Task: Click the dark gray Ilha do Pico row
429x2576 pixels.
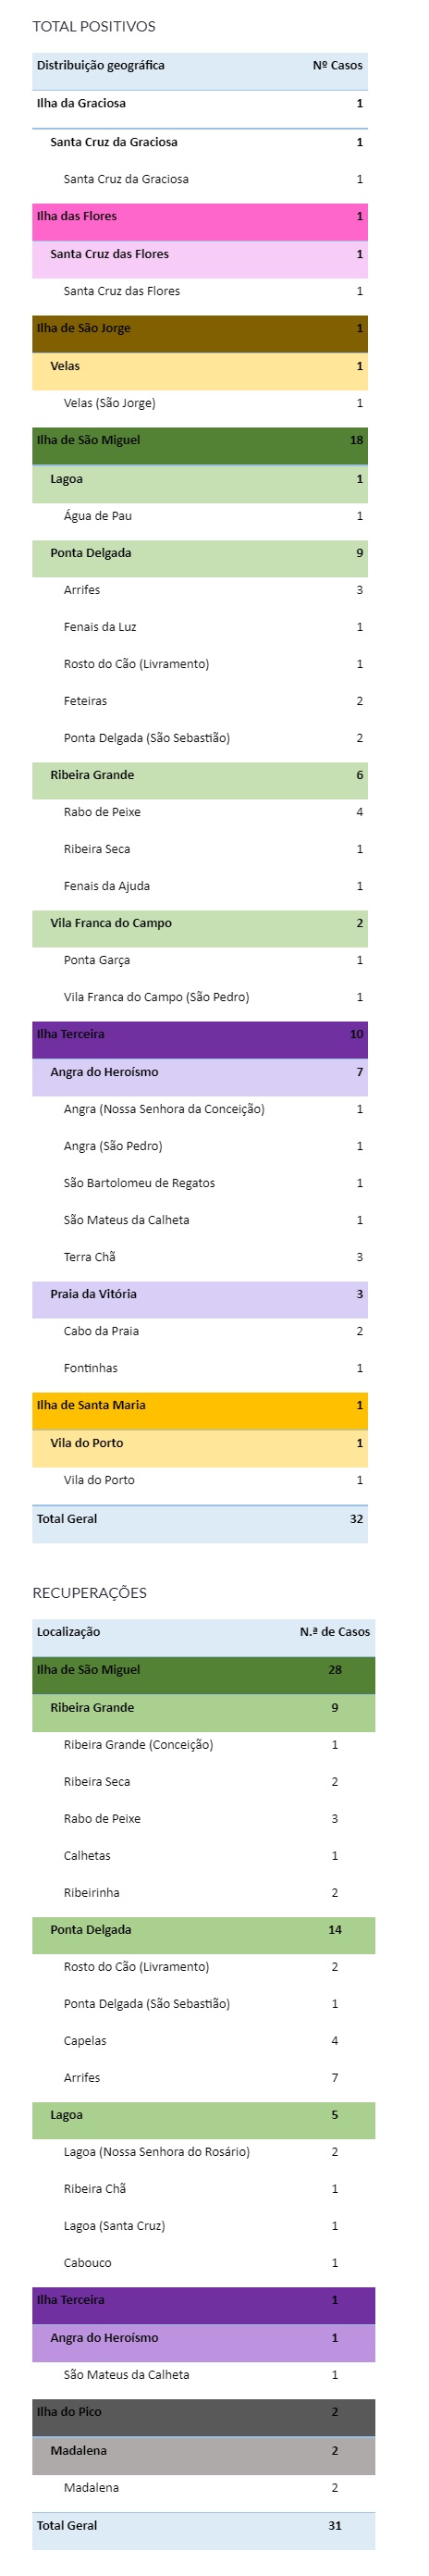Action: pyautogui.click(x=204, y=2412)
